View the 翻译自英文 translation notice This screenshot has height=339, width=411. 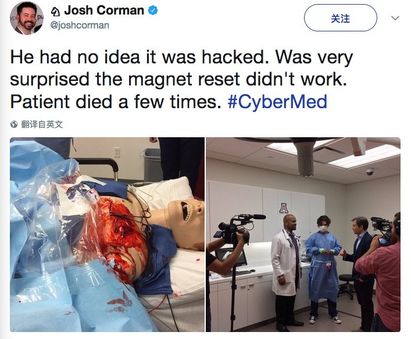(42, 124)
